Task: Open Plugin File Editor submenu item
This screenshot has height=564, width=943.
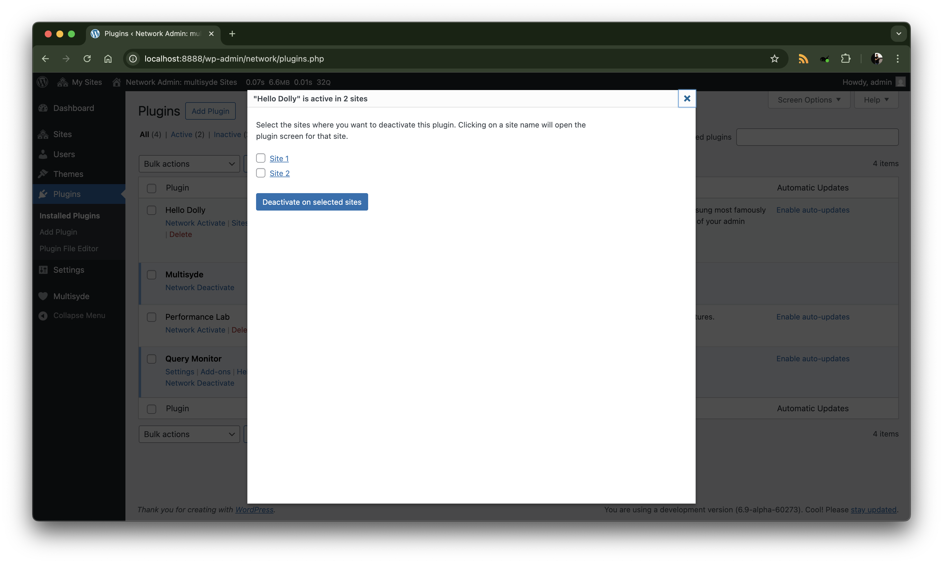Action: pyautogui.click(x=69, y=249)
